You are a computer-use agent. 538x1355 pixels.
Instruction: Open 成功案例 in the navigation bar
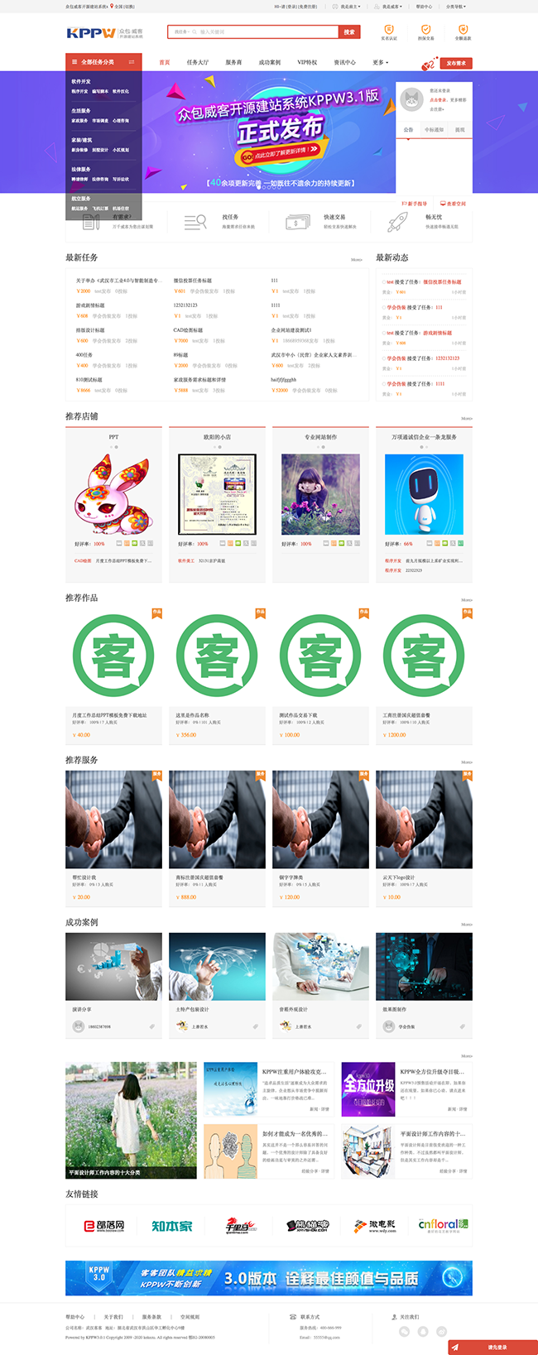[x=270, y=62]
